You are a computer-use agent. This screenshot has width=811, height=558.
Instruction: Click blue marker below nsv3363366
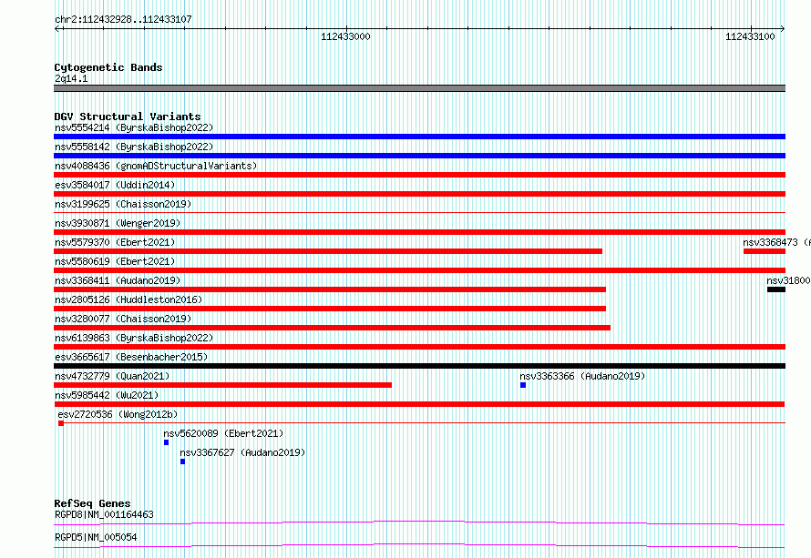[523, 385]
